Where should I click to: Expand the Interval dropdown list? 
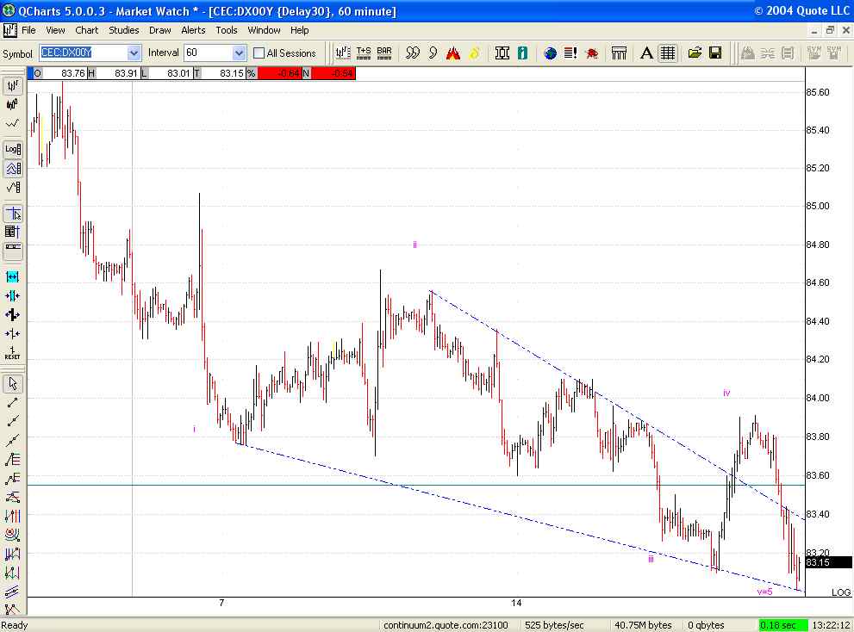[239, 53]
